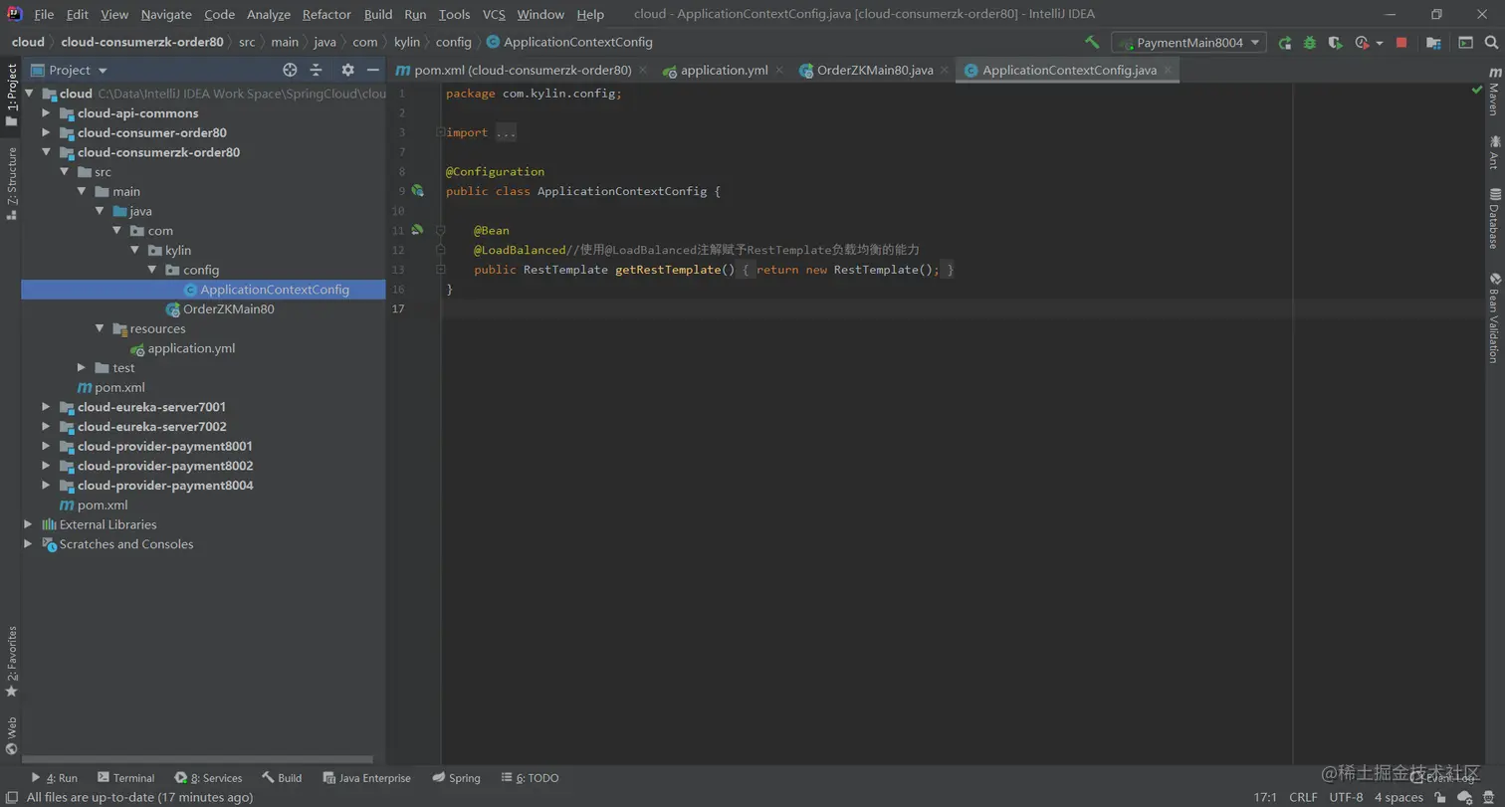Click the inspector hat icon in status bar
1505x807 pixels.
(x=1490, y=797)
